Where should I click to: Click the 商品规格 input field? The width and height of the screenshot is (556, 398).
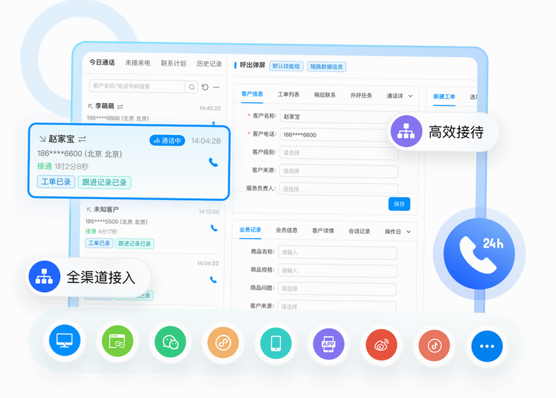[x=337, y=271]
